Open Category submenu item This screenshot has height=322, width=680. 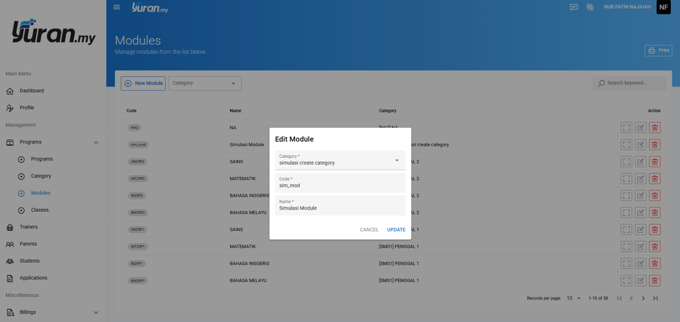tap(41, 176)
